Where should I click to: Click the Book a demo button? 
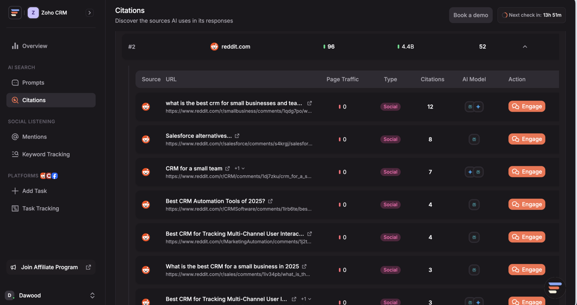pyautogui.click(x=471, y=15)
